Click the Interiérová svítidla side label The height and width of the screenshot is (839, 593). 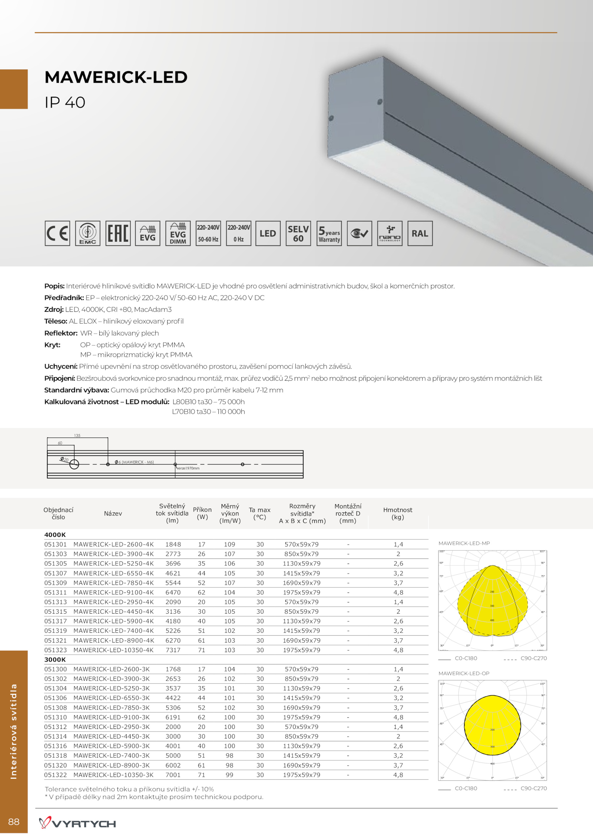14,731
